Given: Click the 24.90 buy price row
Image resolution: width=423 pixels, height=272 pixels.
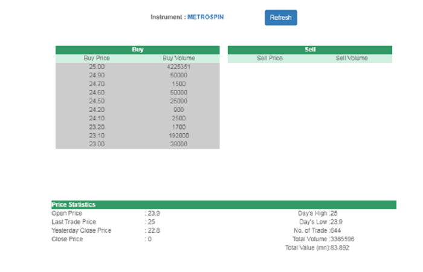Looking at the screenshot, I should pyautogui.click(x=97, y=76).
